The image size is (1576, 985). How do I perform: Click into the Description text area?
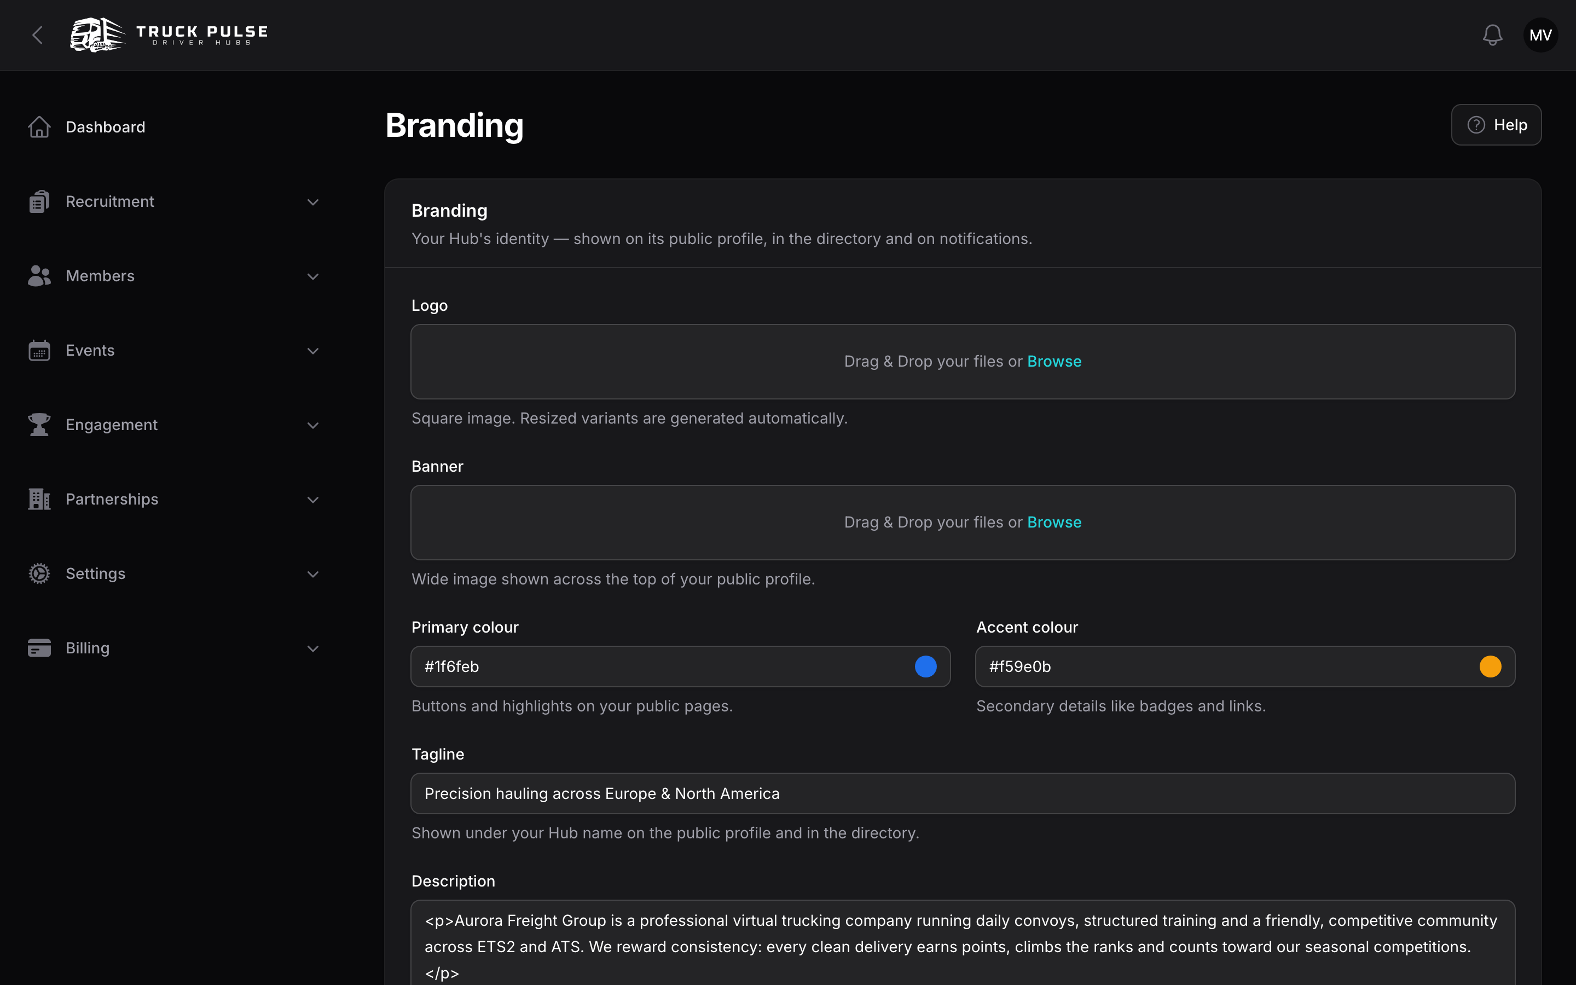click(x=963, y=943)
